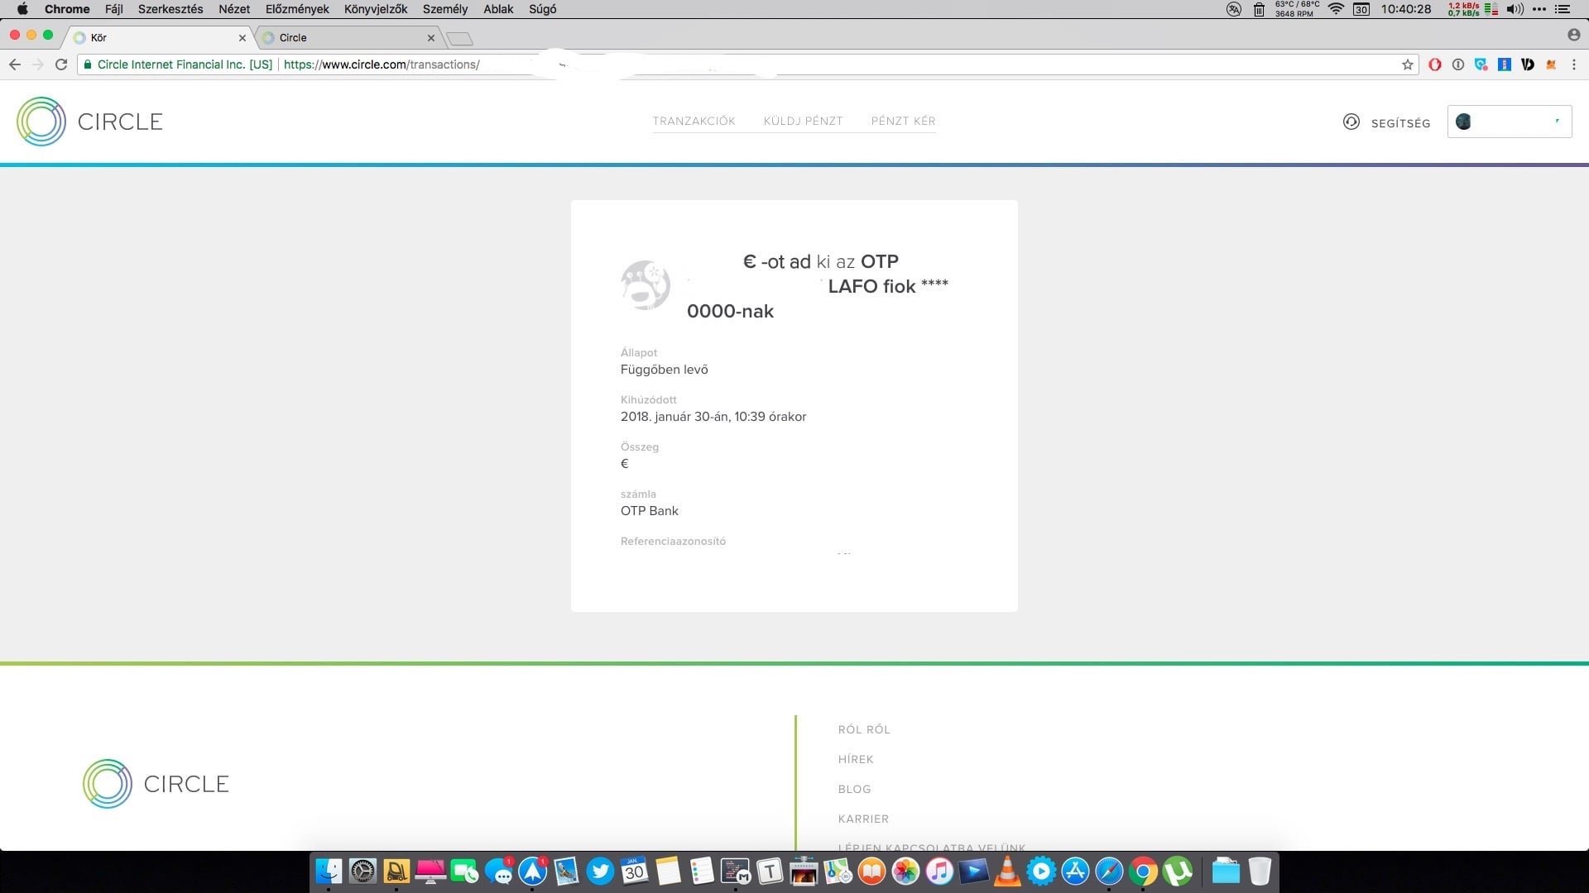
Task: Click the Függőben levő status text
Action: point(665,370)
